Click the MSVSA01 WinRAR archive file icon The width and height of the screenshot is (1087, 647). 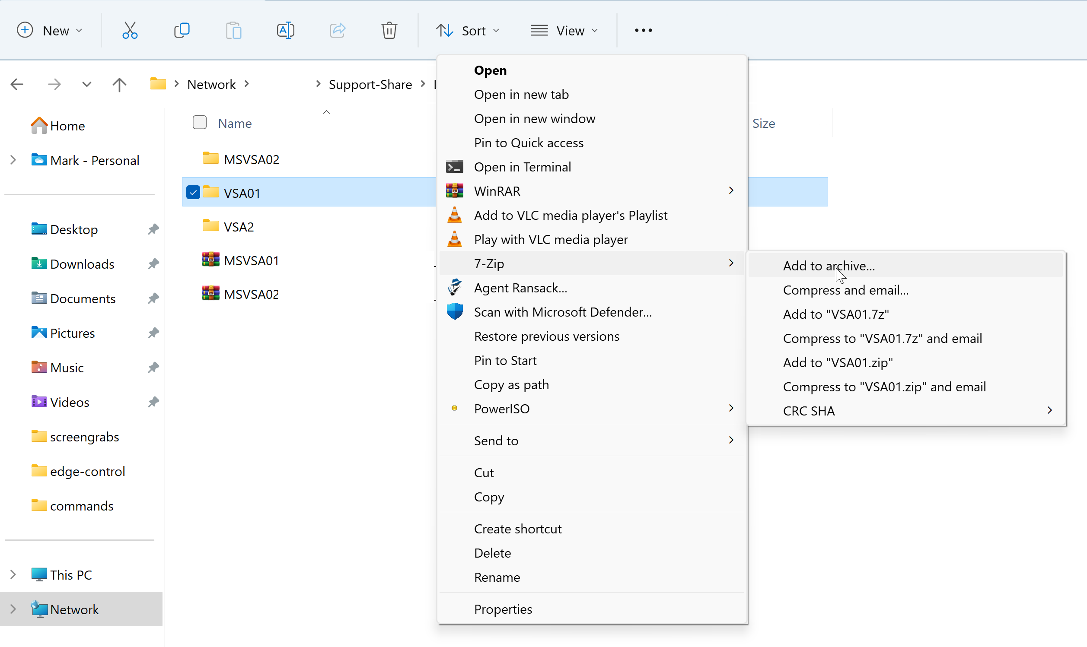(210, 260)
